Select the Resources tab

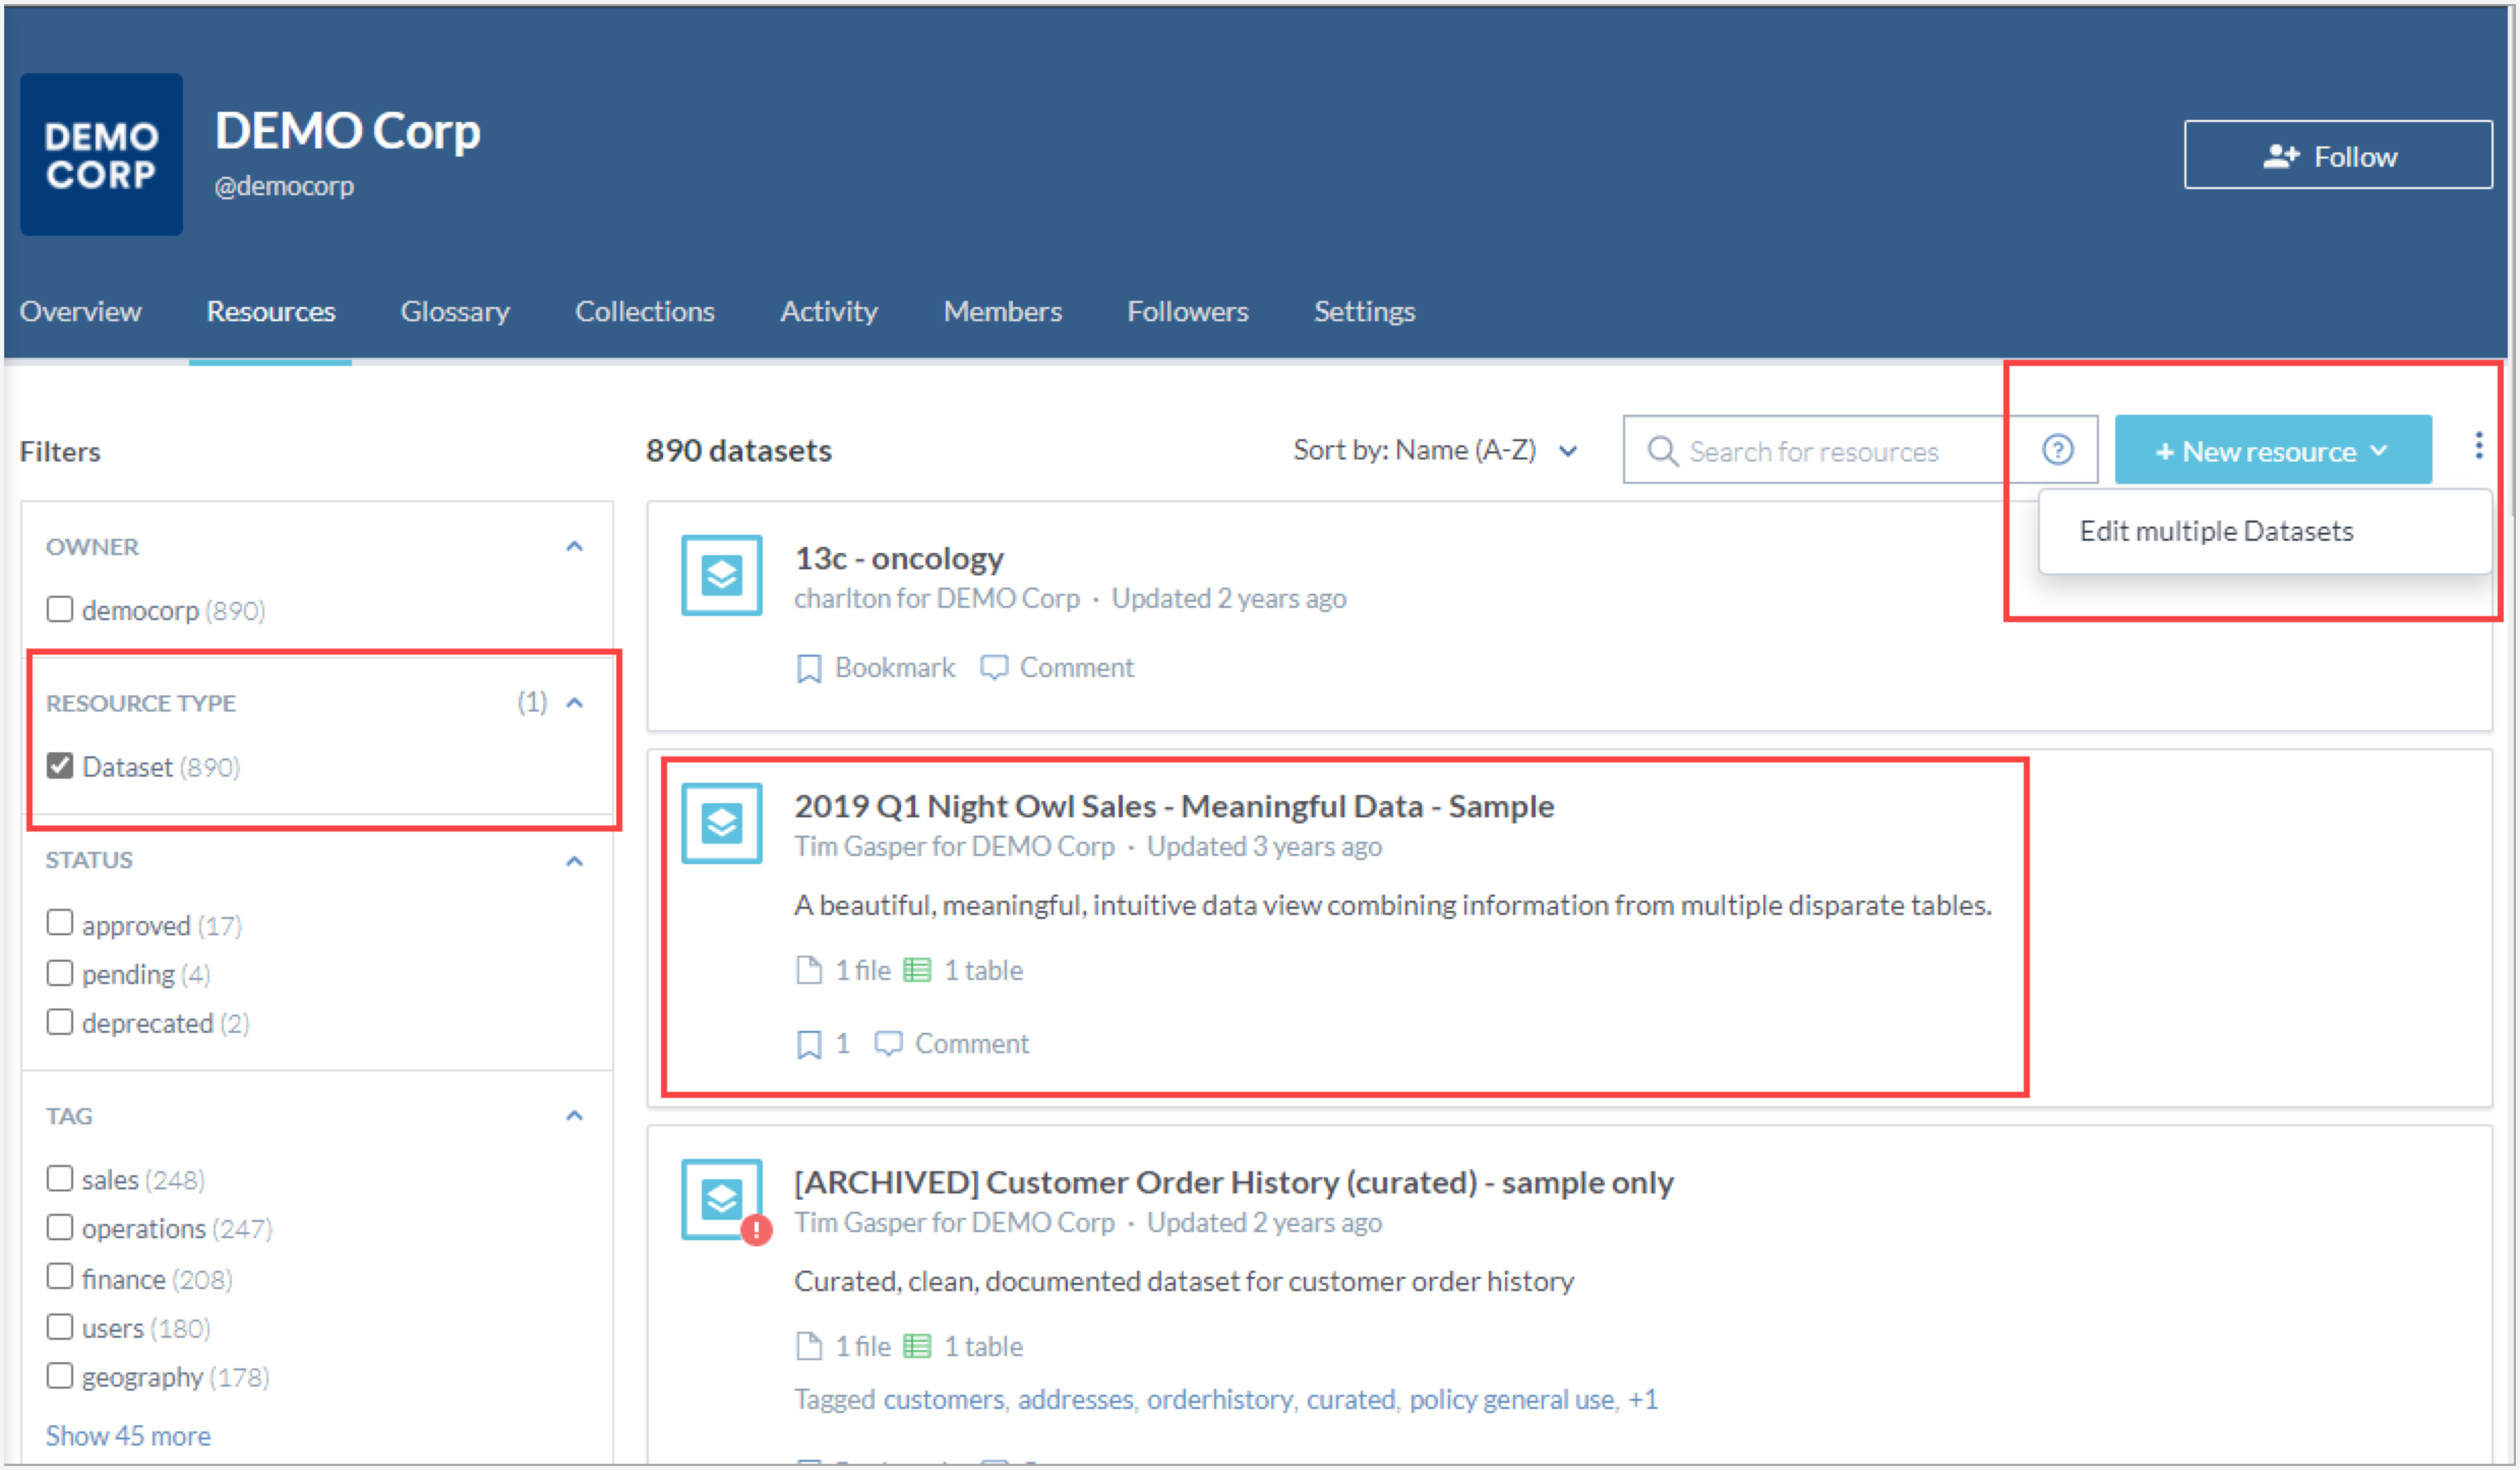[271, 312]
